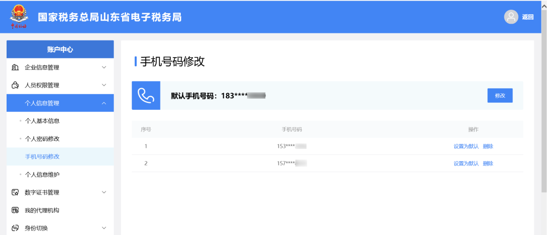Set phone 153**** as default
This screenshot has width=547, height=235.
466,146
